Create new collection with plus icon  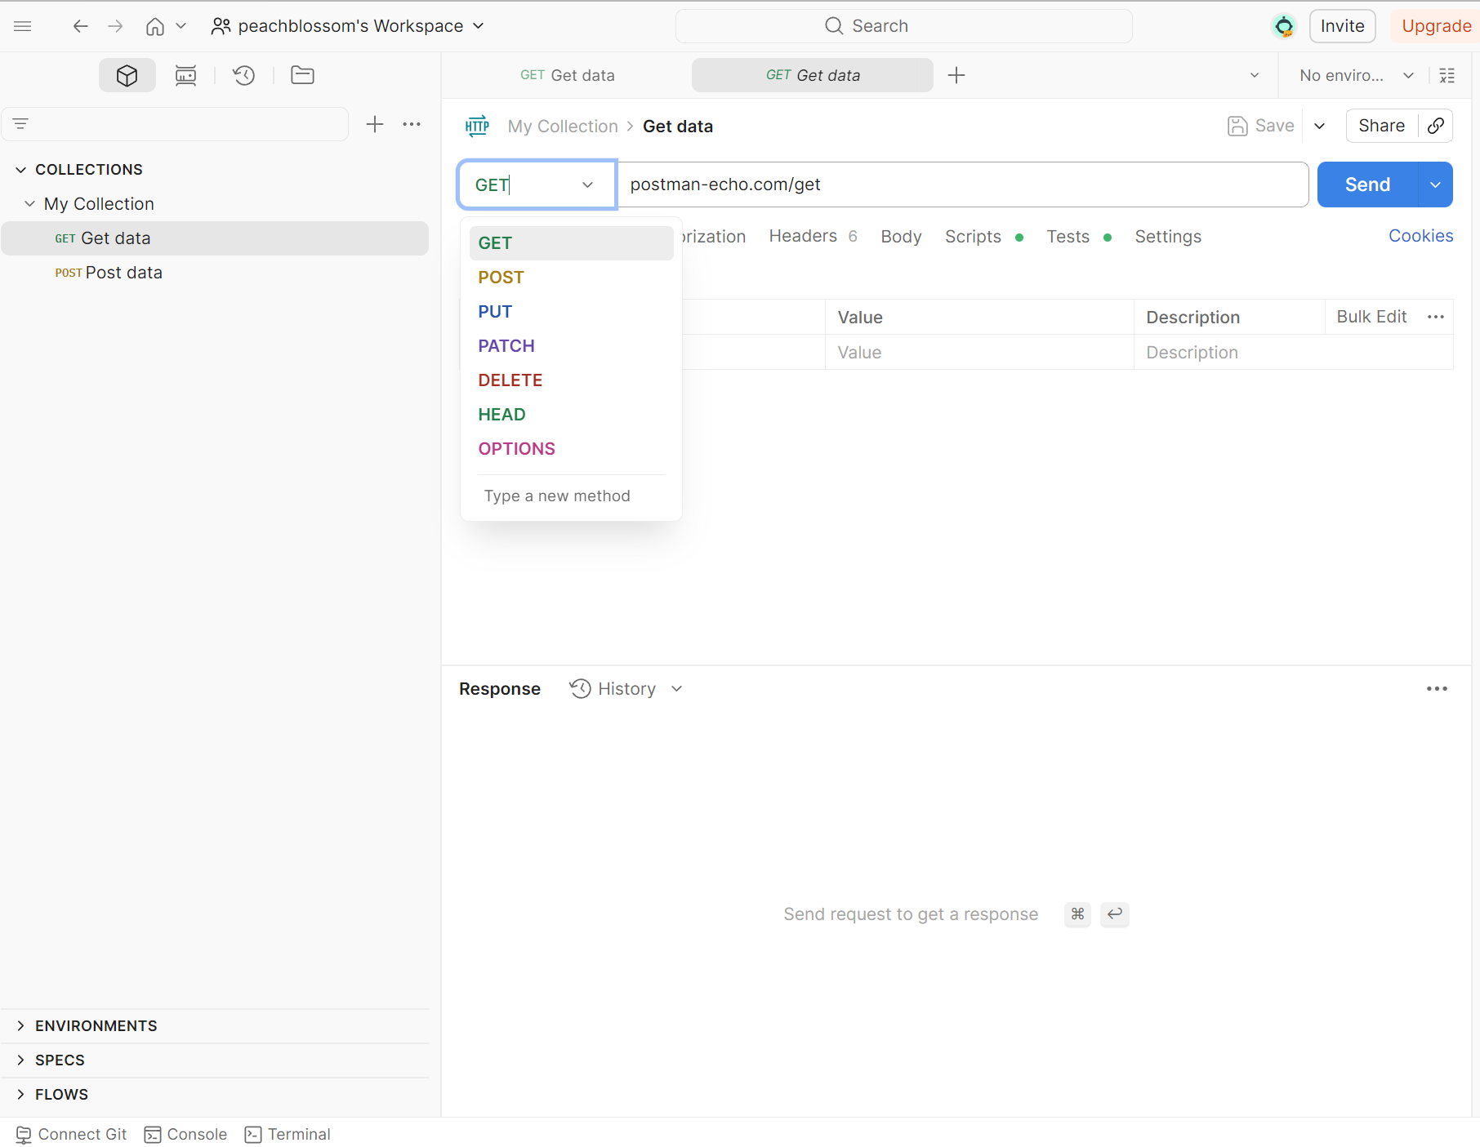tap(374, 124)
